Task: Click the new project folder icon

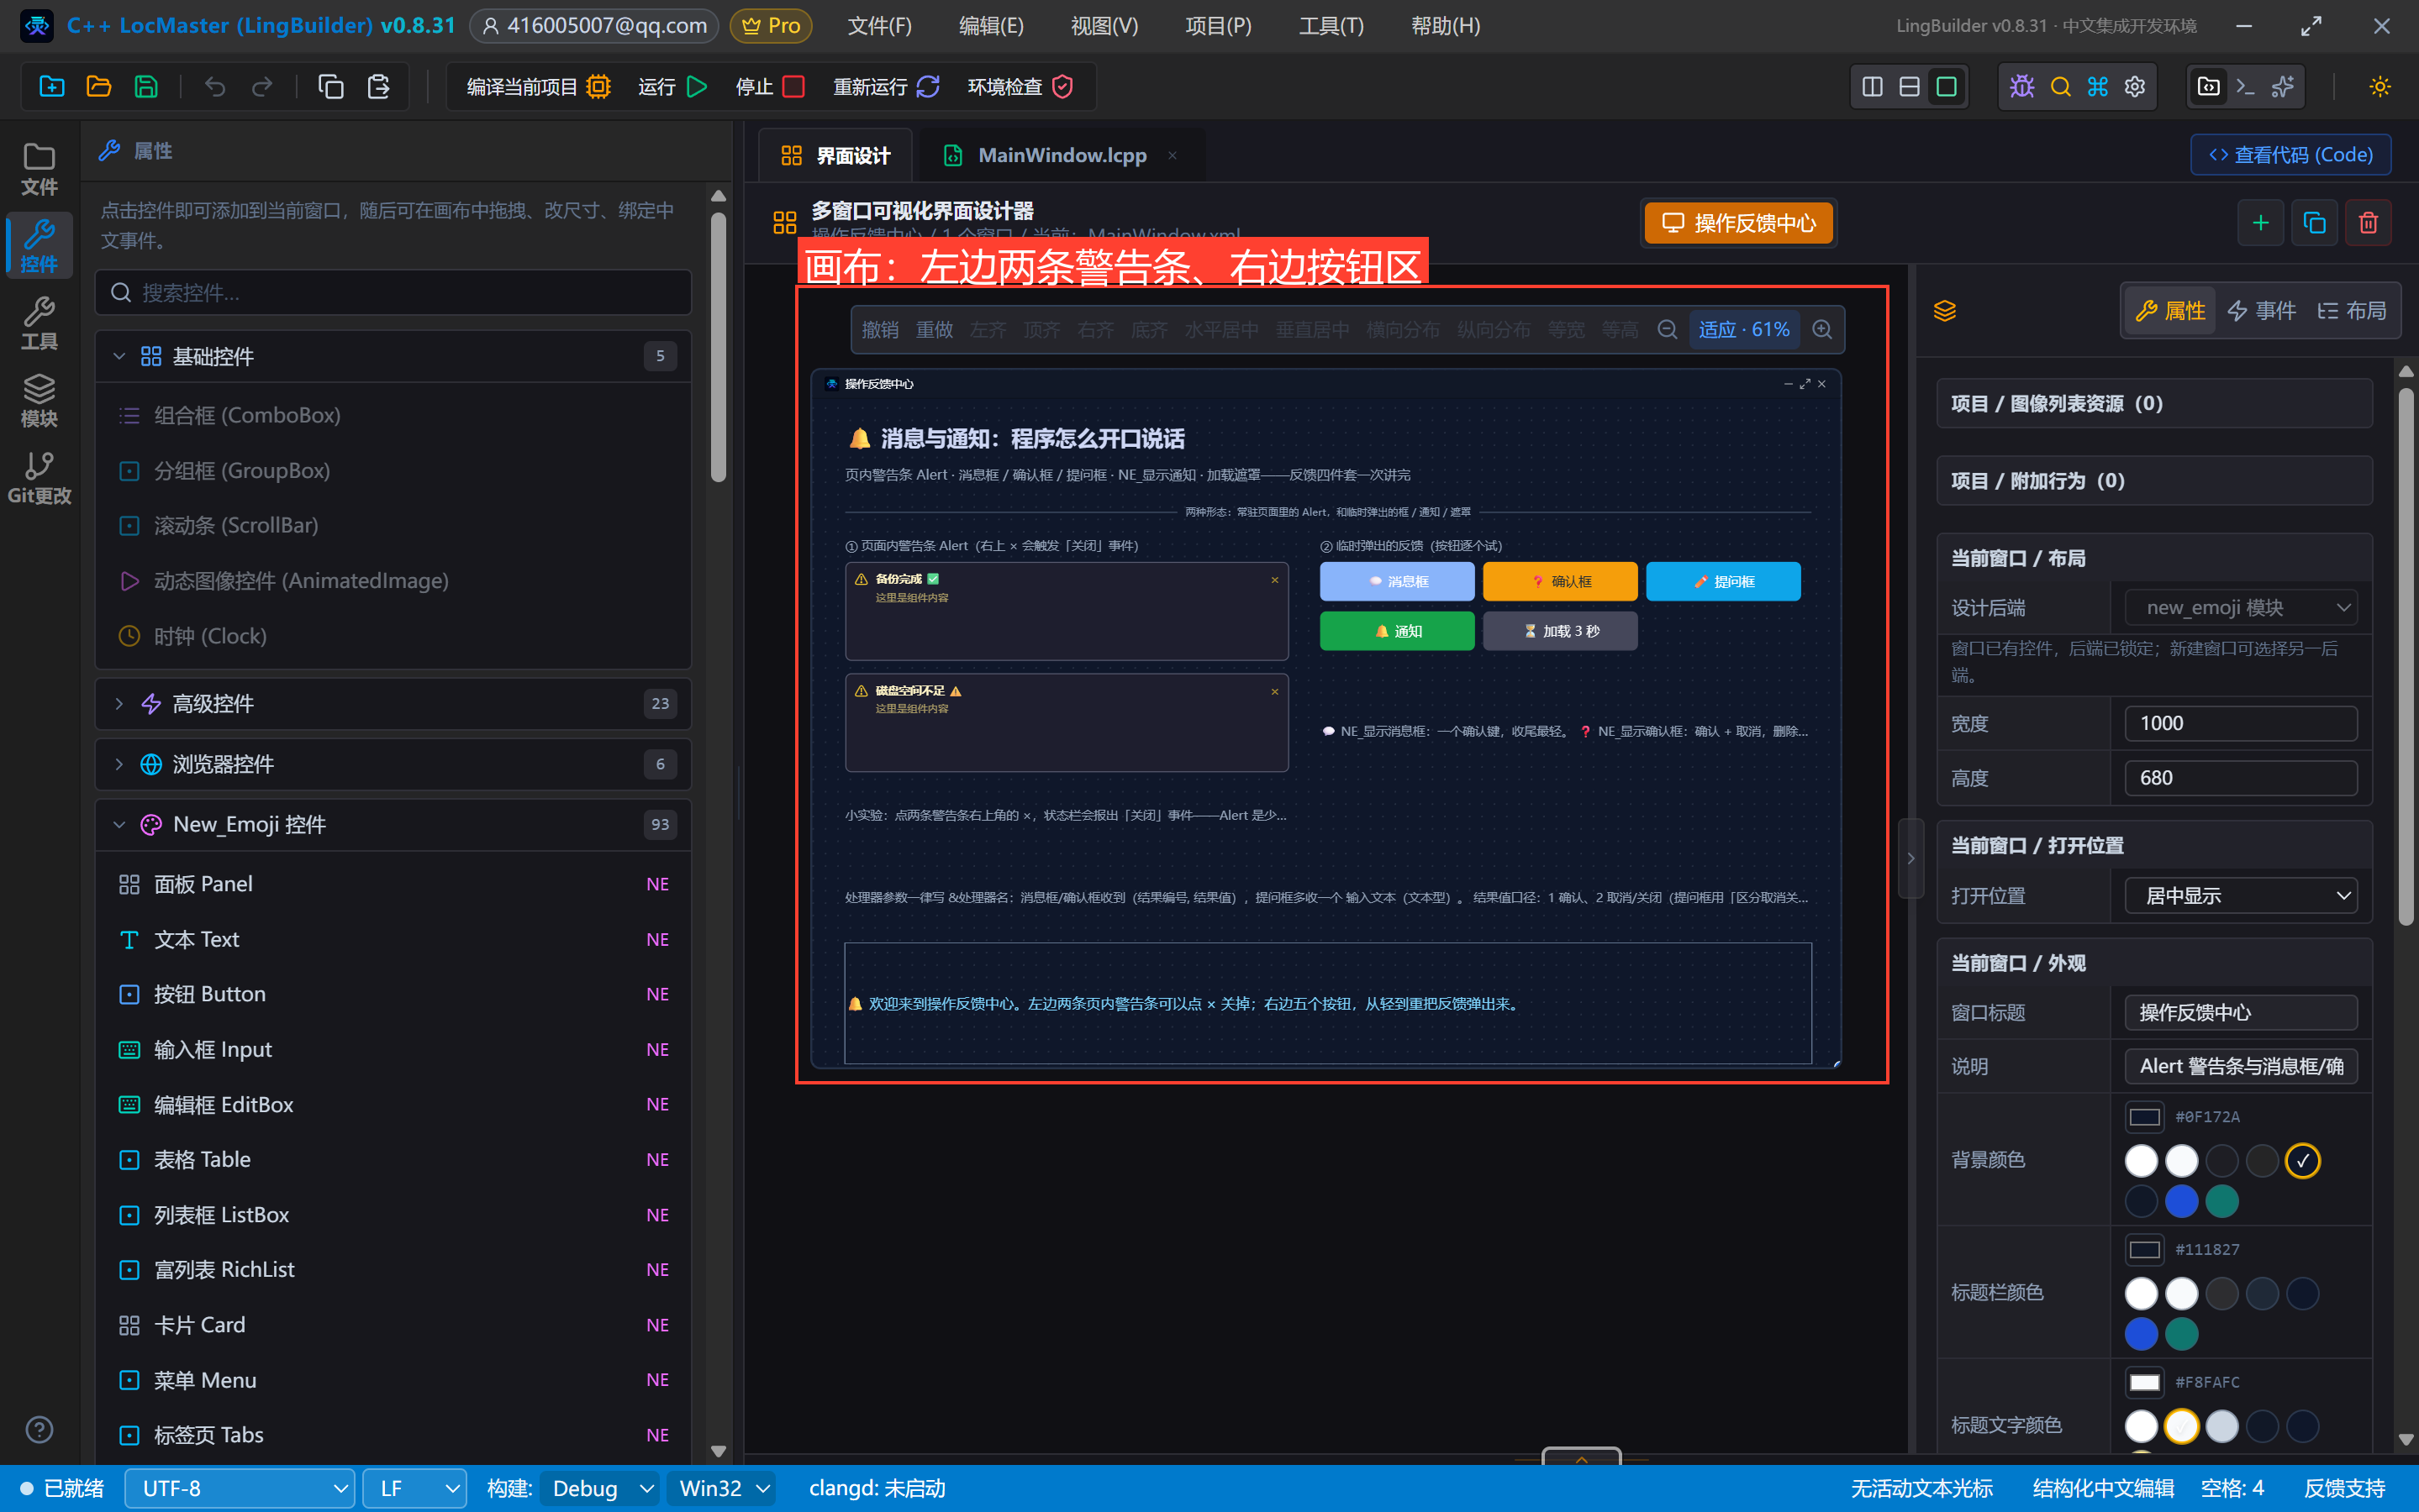Action: tap(52, 87)
